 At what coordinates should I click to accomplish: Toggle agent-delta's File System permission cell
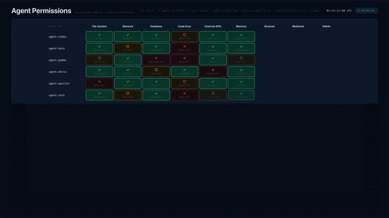point(100,71)
